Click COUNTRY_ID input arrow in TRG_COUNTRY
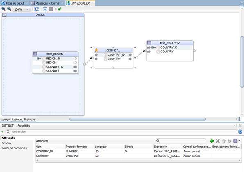244x172 pixels. point(149,48)
